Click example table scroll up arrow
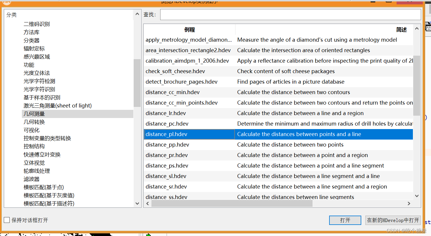This screenshot has width=431, height=236. [x=417, y=29]
